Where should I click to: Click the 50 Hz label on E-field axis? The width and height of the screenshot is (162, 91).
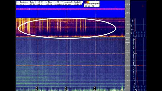pos(127,65)
